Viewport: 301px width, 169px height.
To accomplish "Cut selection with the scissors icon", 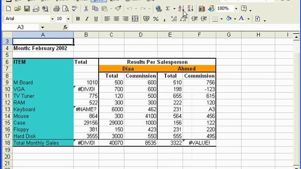I will pos(86,8).
